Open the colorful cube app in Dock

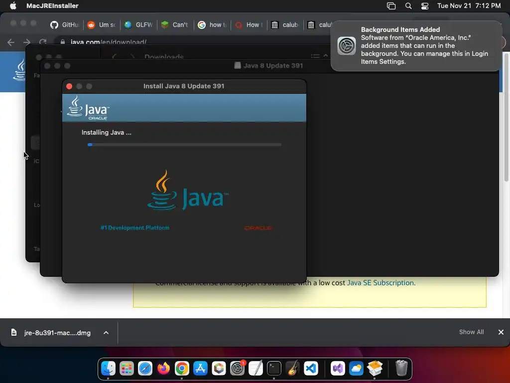(219, 369)
